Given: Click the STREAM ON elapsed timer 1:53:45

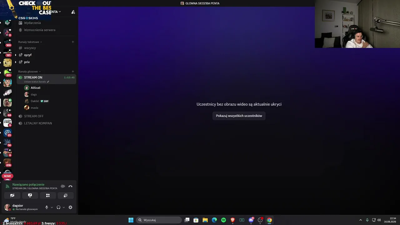Looking at the screenshot, I should [x=69, y=77].
